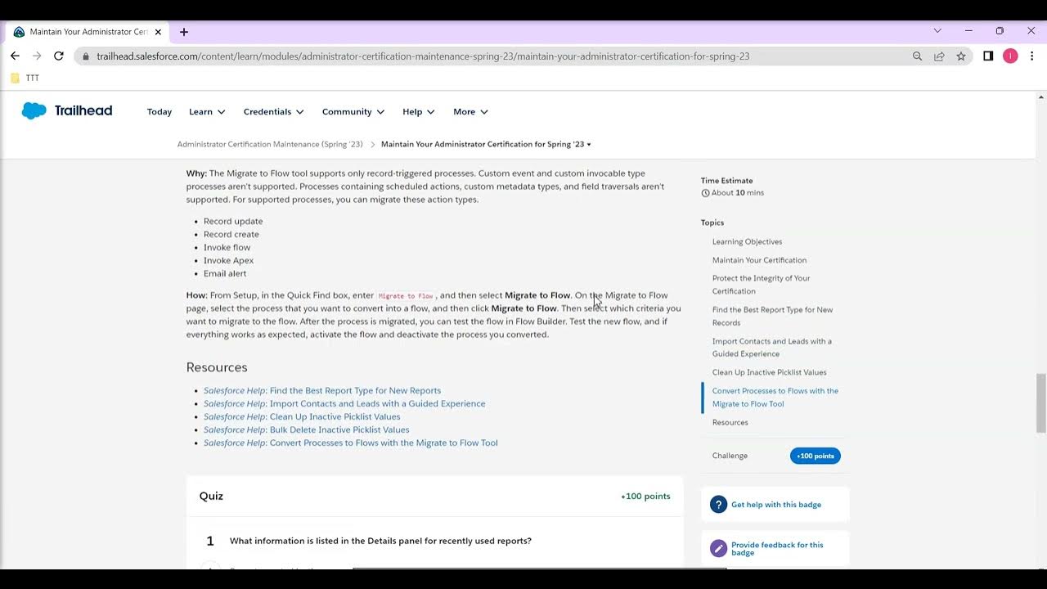
Task: Click the purple pencil feedback icon
Action: pos(718,549)
